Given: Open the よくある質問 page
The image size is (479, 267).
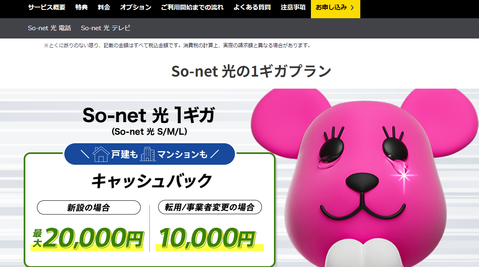Looking at the screenshot, I should 252,7.
